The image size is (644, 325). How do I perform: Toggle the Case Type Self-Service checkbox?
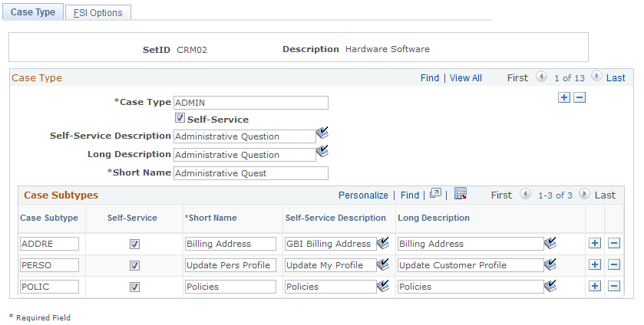[180, 119]
